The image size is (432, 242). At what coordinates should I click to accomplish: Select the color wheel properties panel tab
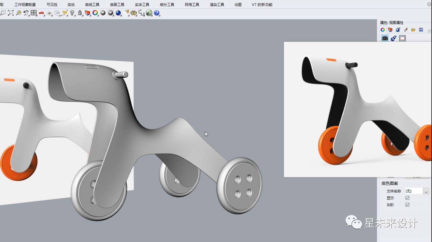coord(383,30)
